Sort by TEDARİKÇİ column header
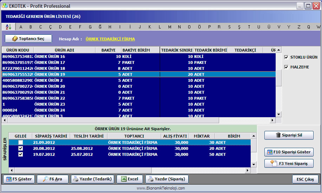Viewport: 322px width, 193px height. click(x=245, y=50)
